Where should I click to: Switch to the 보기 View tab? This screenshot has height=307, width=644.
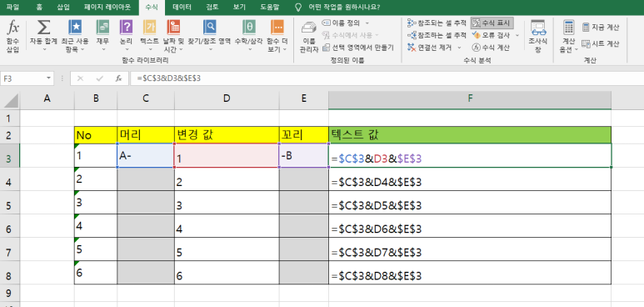[x=239, y=7]
